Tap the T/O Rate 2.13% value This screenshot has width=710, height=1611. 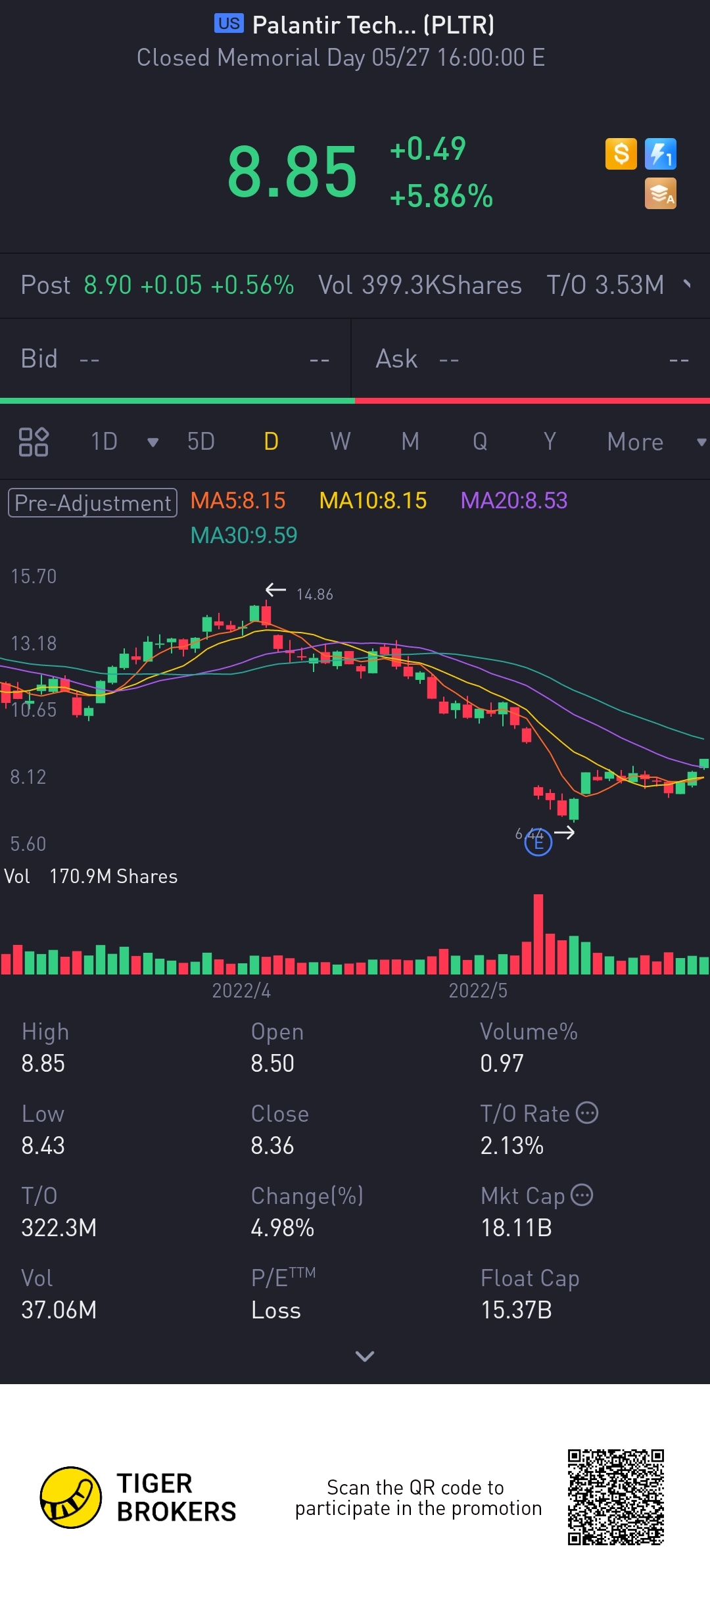(x=512, y=1145)
